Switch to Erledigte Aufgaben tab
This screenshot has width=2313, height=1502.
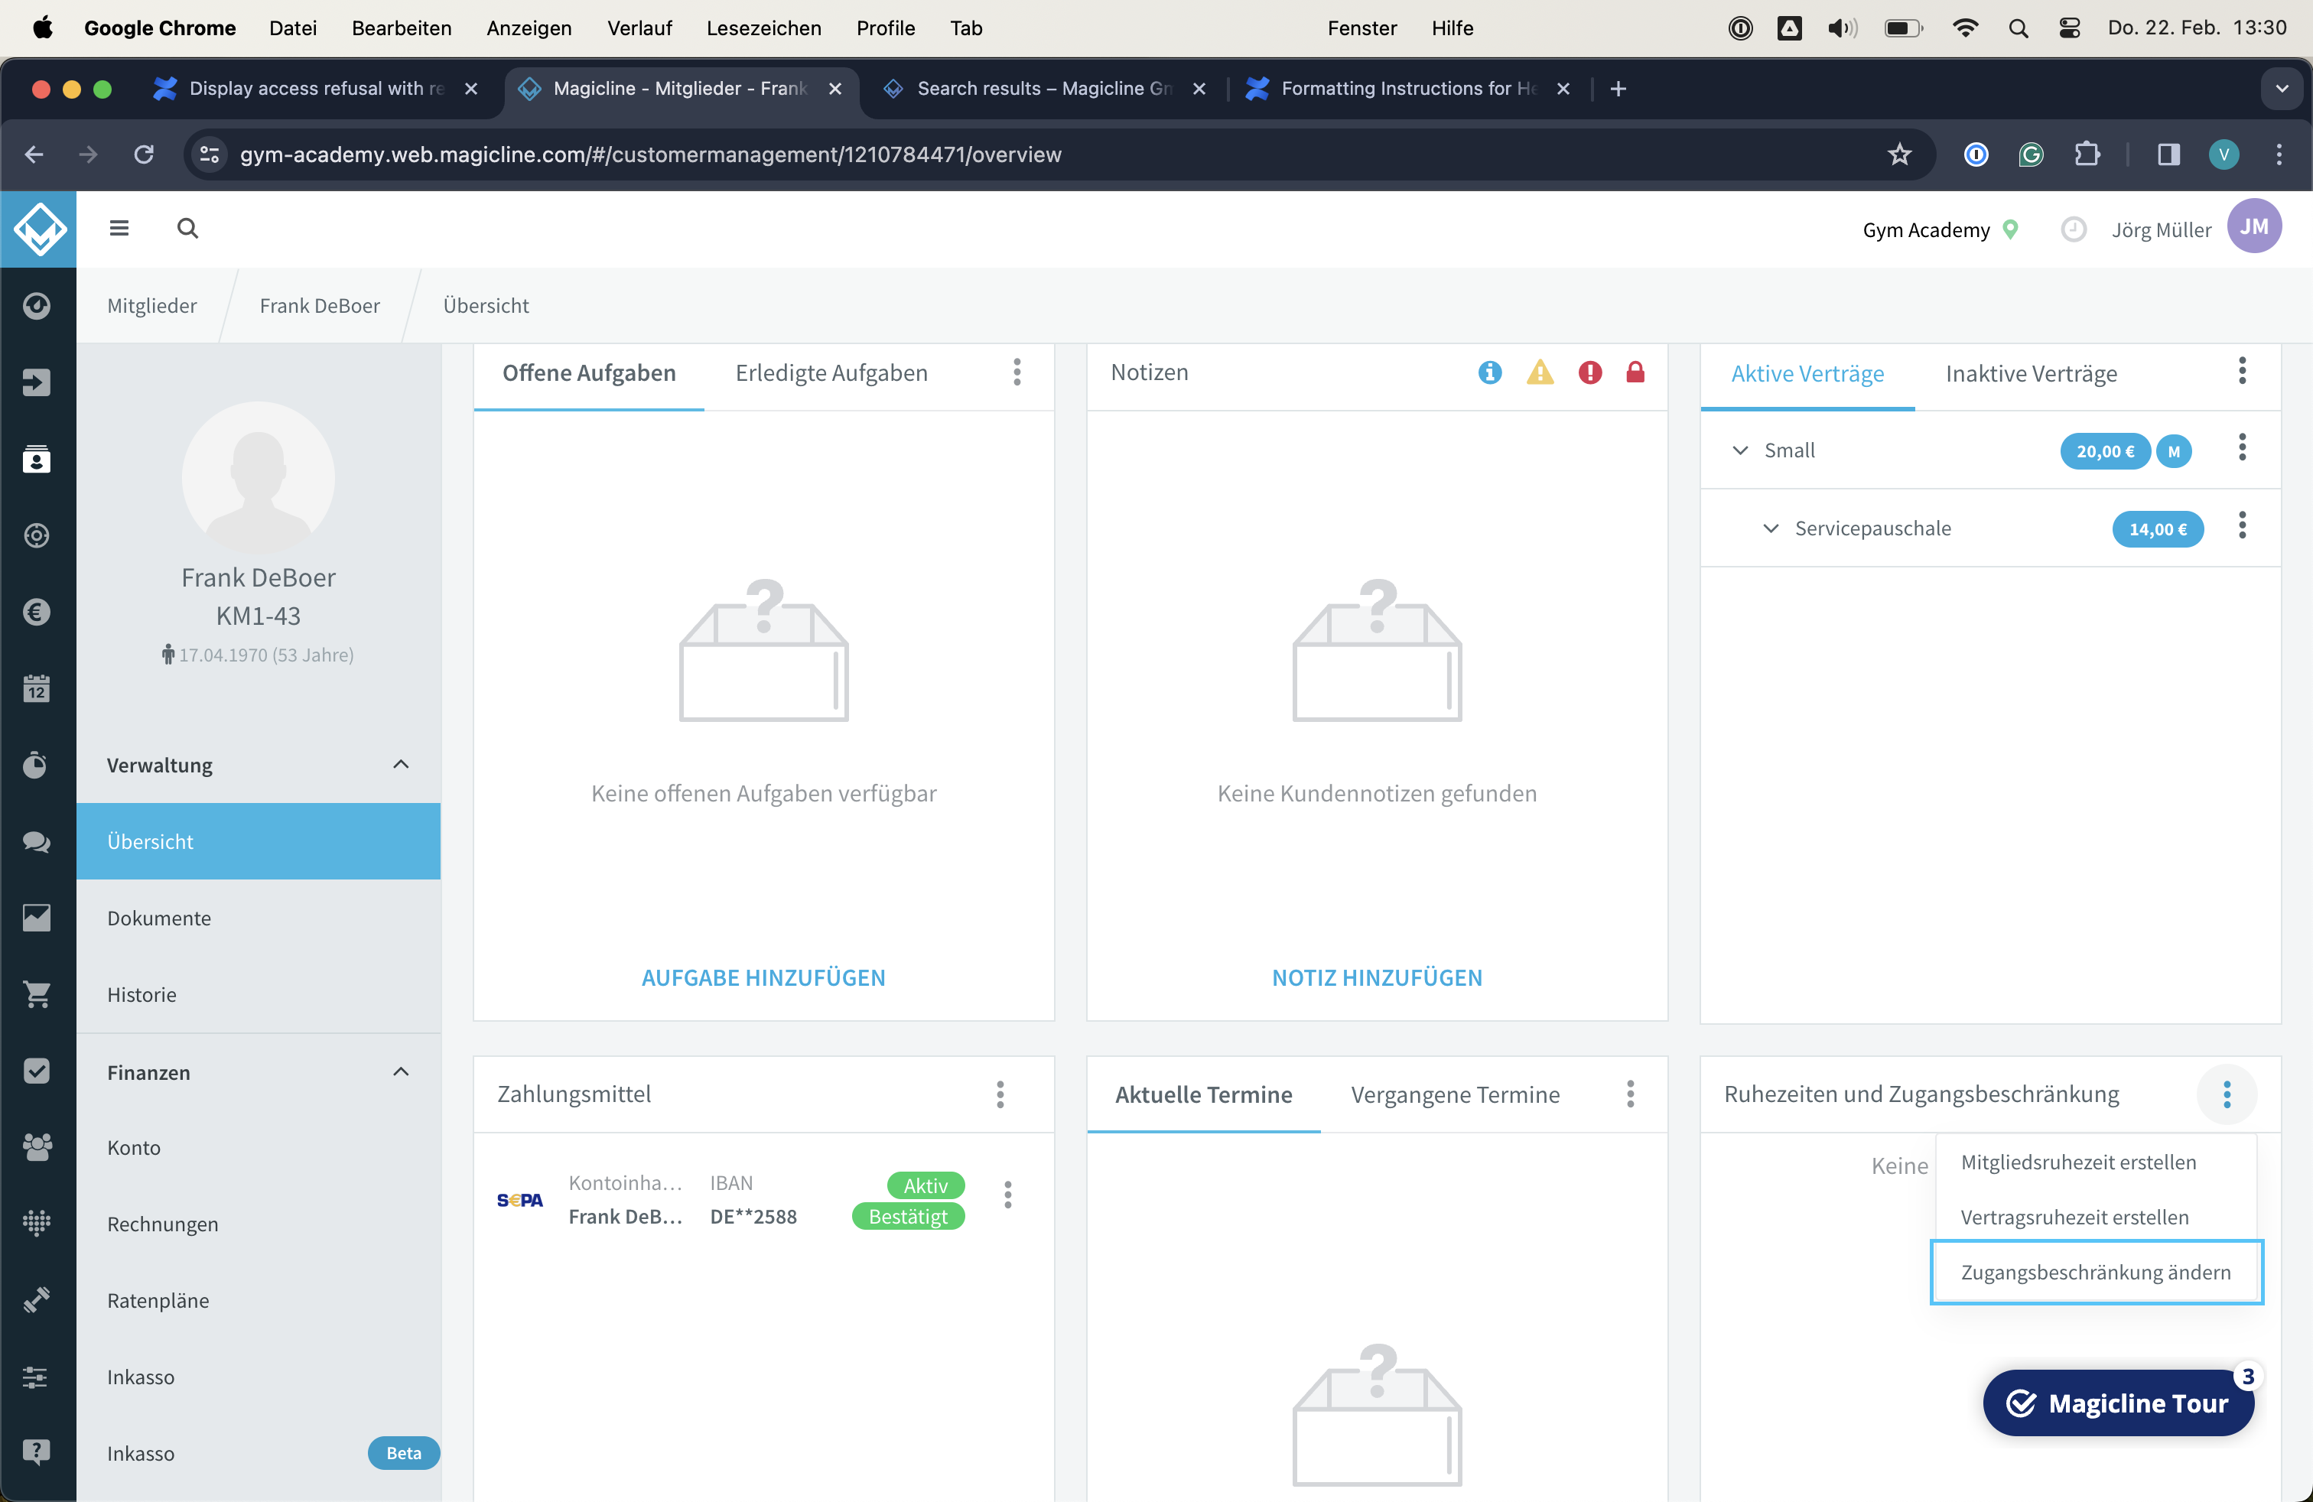point(831,373)
